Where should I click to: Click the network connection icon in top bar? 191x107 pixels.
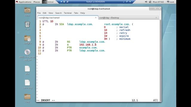(x=150, y=2)
